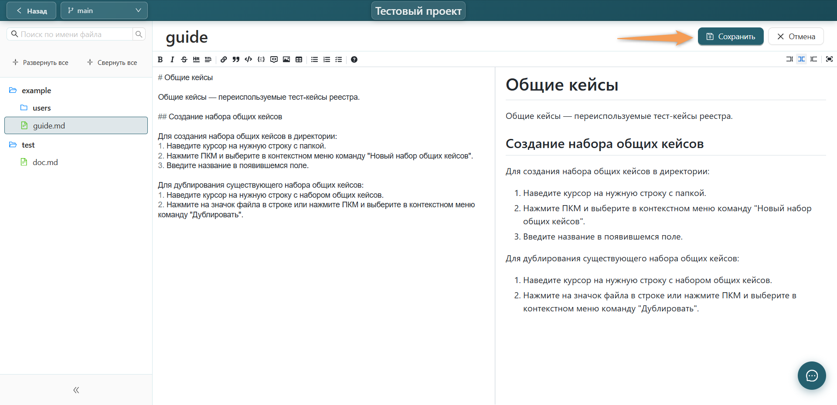Switch to editor-only view mode
The width and height of the screenshot is (837, 405).
pos(789,59)
